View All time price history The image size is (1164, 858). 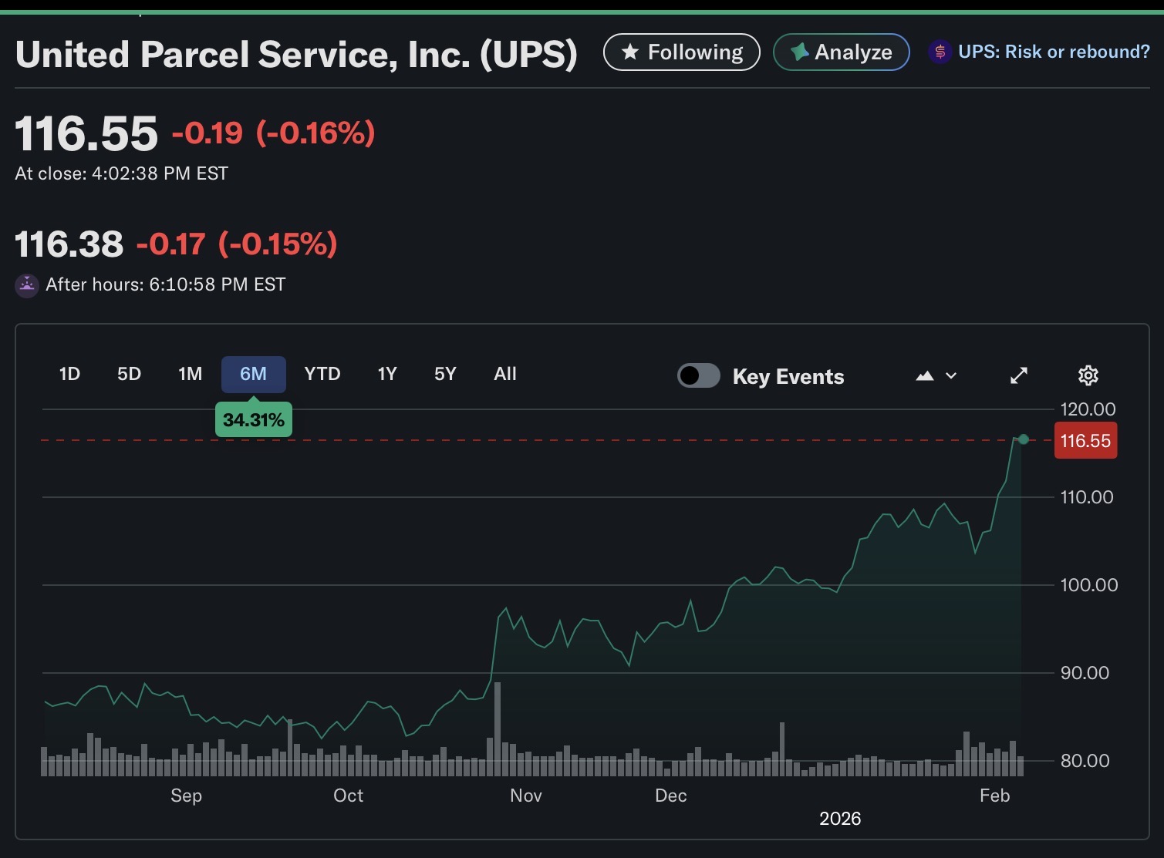[x=504, y=374]
